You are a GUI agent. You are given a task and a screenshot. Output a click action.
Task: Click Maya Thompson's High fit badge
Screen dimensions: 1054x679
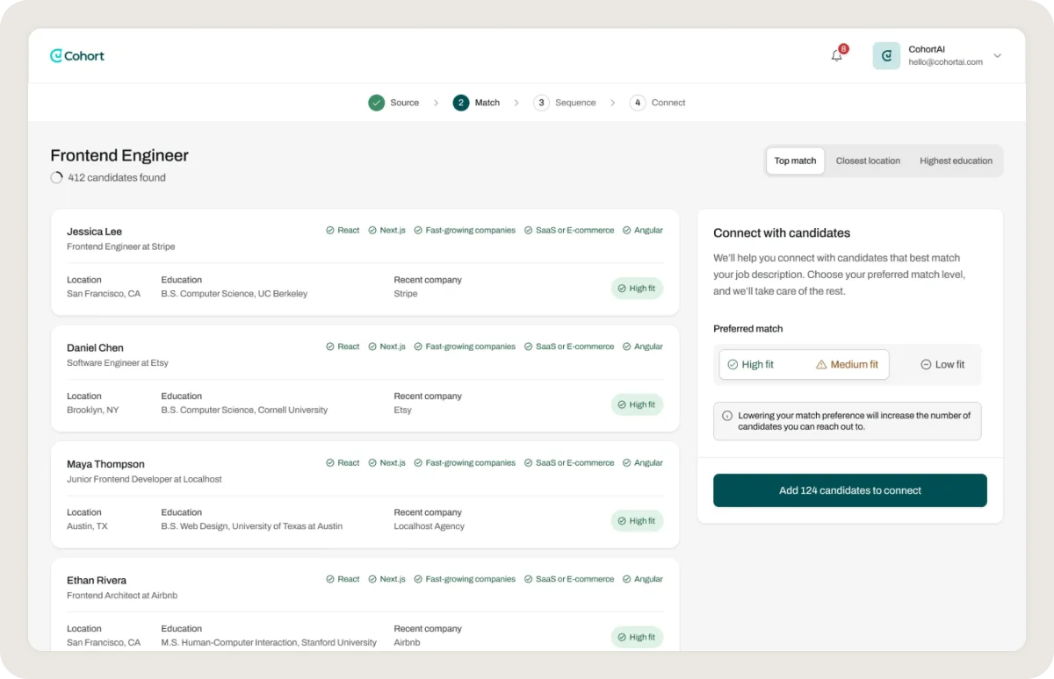point(637,520)
